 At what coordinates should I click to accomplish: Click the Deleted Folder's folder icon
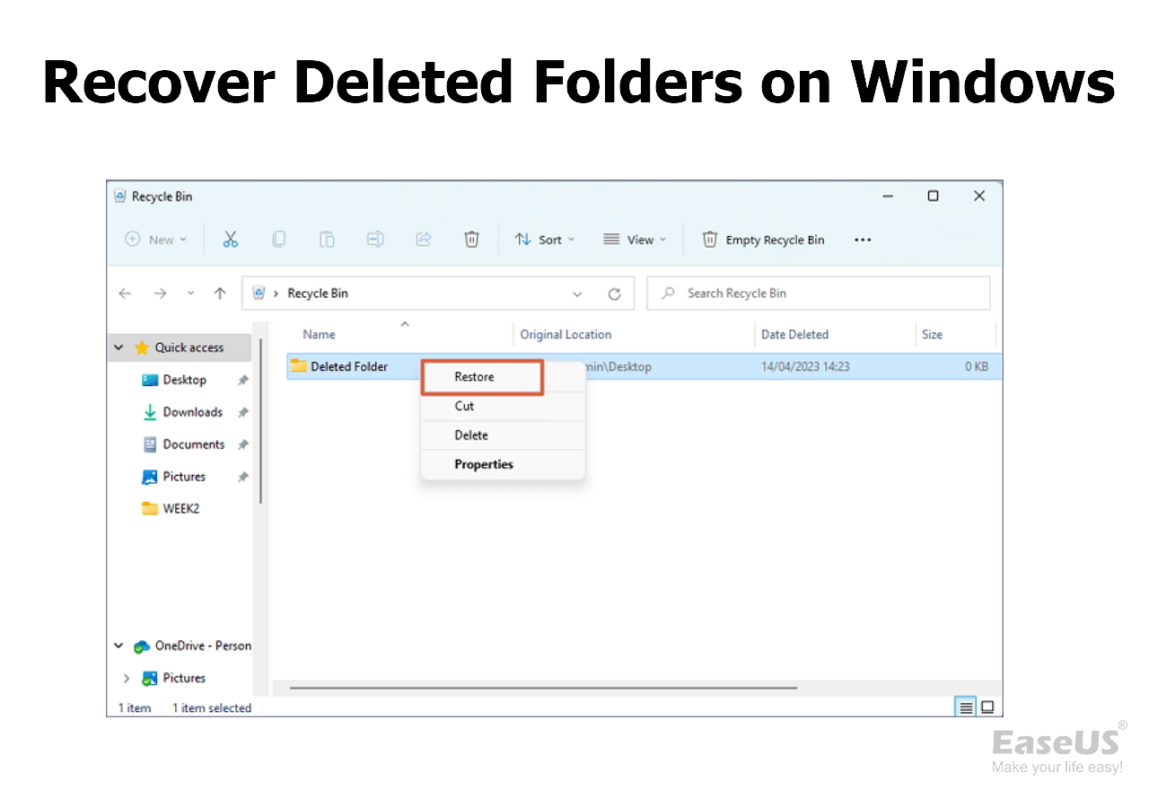pos(299,366)
